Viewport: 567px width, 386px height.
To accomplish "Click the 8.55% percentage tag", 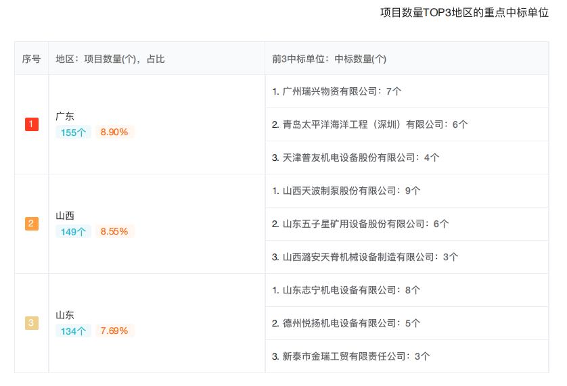I will tap(114, 232).
